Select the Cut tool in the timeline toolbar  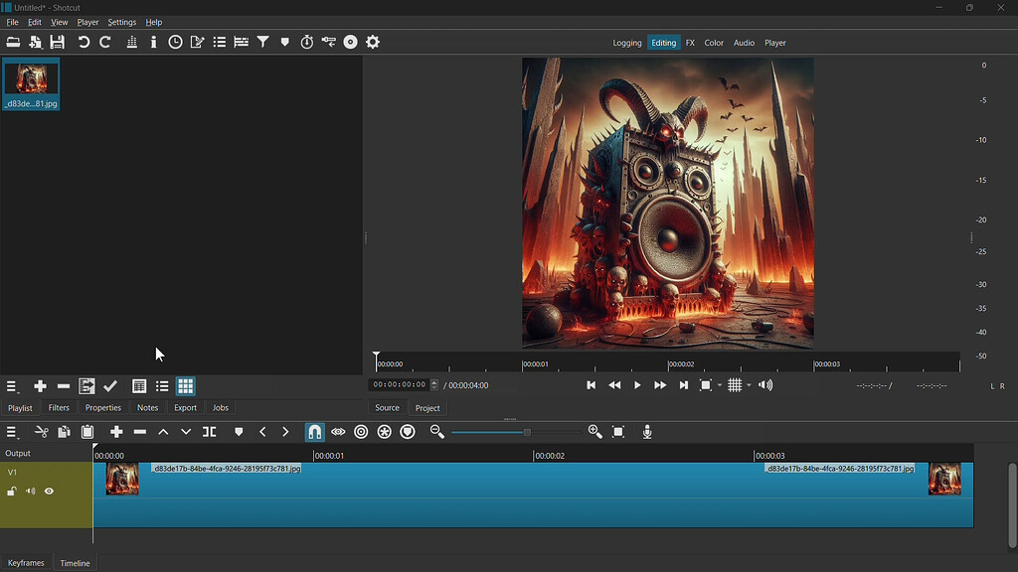pos(42,431)
